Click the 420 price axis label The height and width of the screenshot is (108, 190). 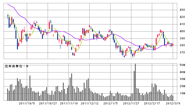(182, 17)
